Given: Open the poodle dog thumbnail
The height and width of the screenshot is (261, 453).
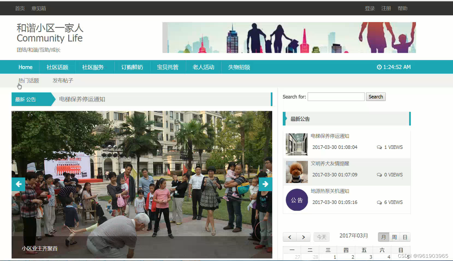Looking at the screenshot, I should 297,172.
